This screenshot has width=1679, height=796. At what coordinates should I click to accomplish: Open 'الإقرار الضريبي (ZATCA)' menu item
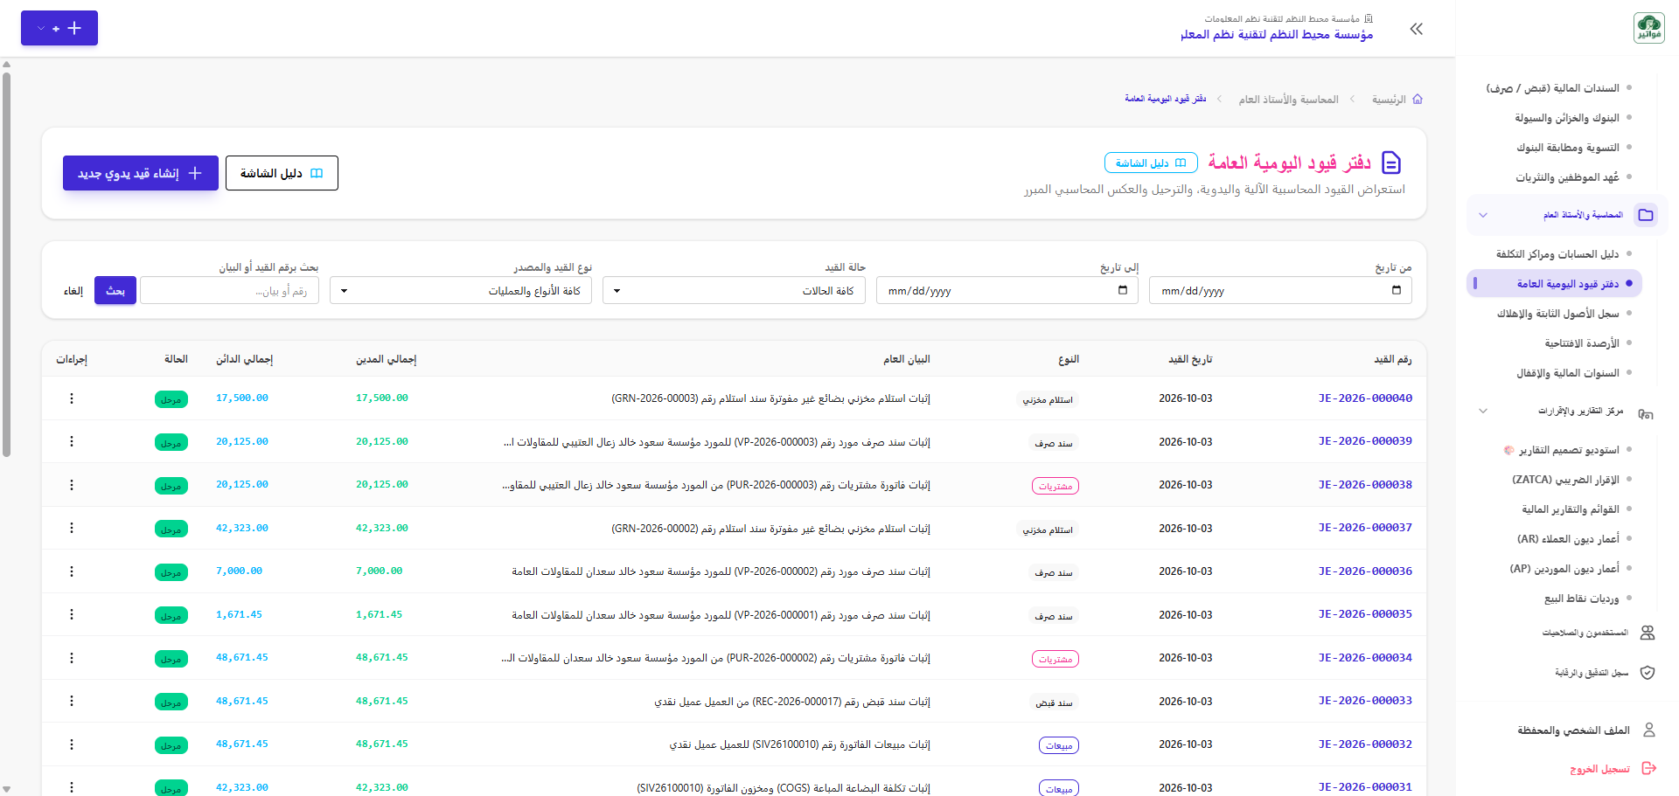coord(1565,480)
